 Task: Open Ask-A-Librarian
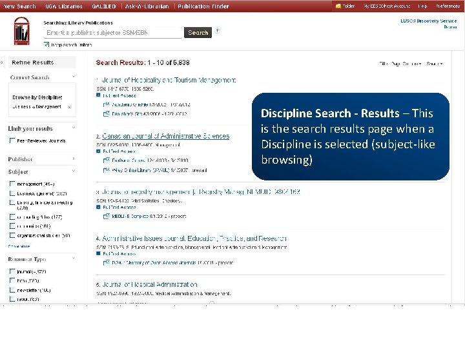tap(147, 6)
